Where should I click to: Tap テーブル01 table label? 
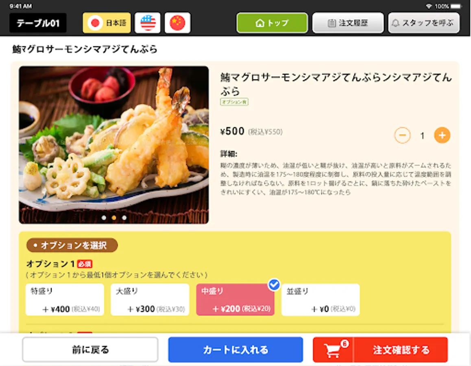[x=38, y=23]
